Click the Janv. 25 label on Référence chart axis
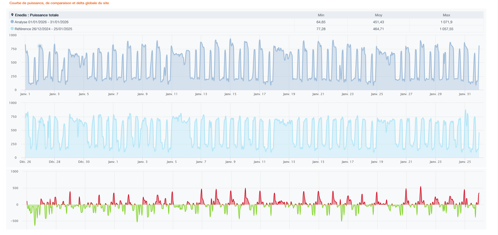 click(x=465, y=162)
